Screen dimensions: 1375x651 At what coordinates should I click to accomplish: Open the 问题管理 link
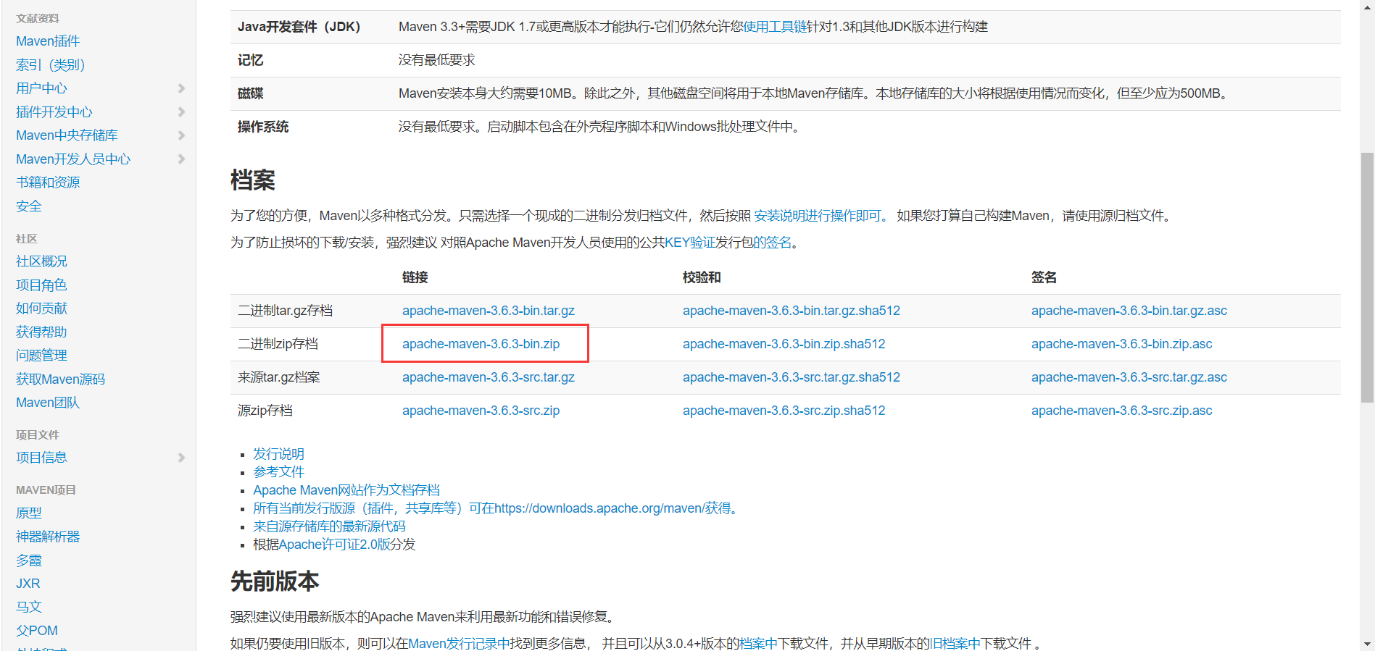click(x=41, y=356)
